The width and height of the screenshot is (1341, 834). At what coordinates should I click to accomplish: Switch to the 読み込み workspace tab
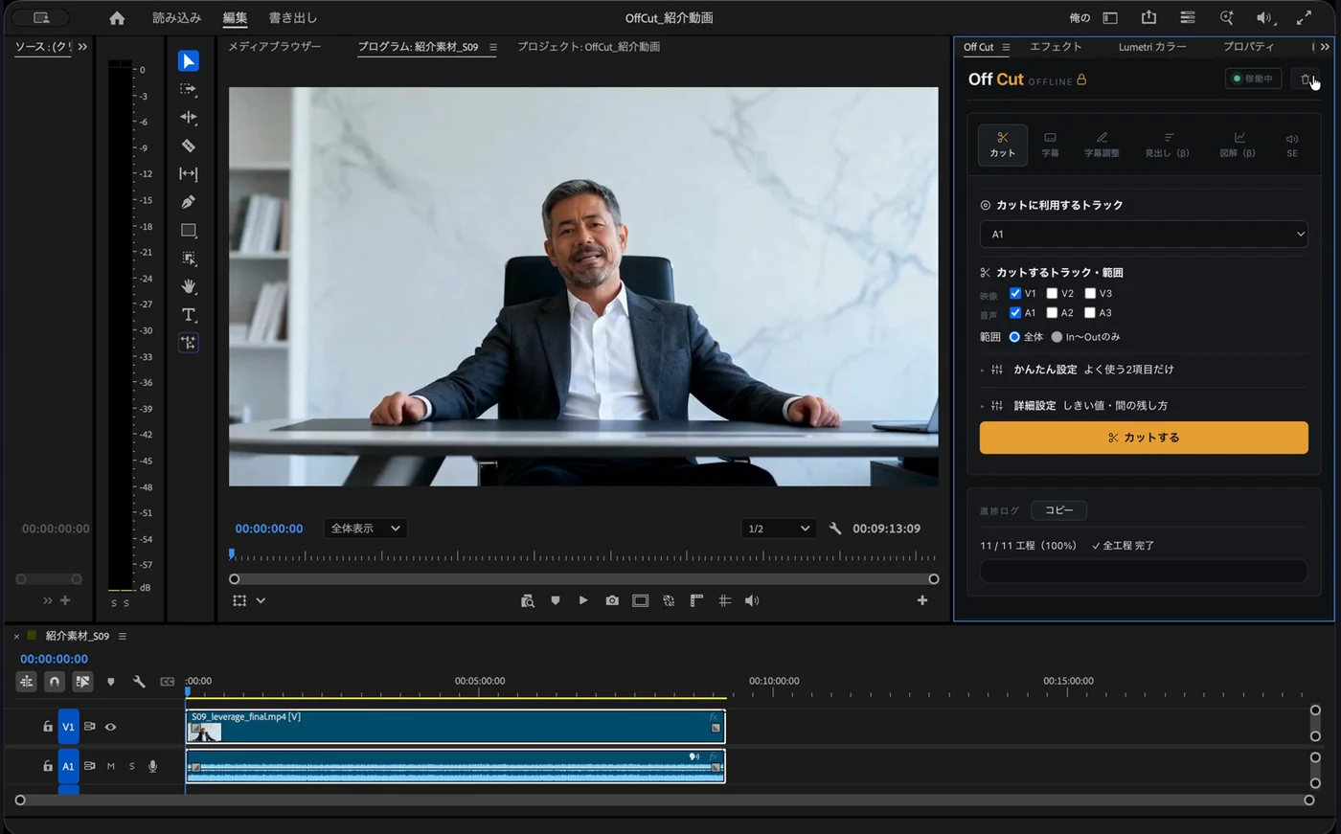[177, 18]
